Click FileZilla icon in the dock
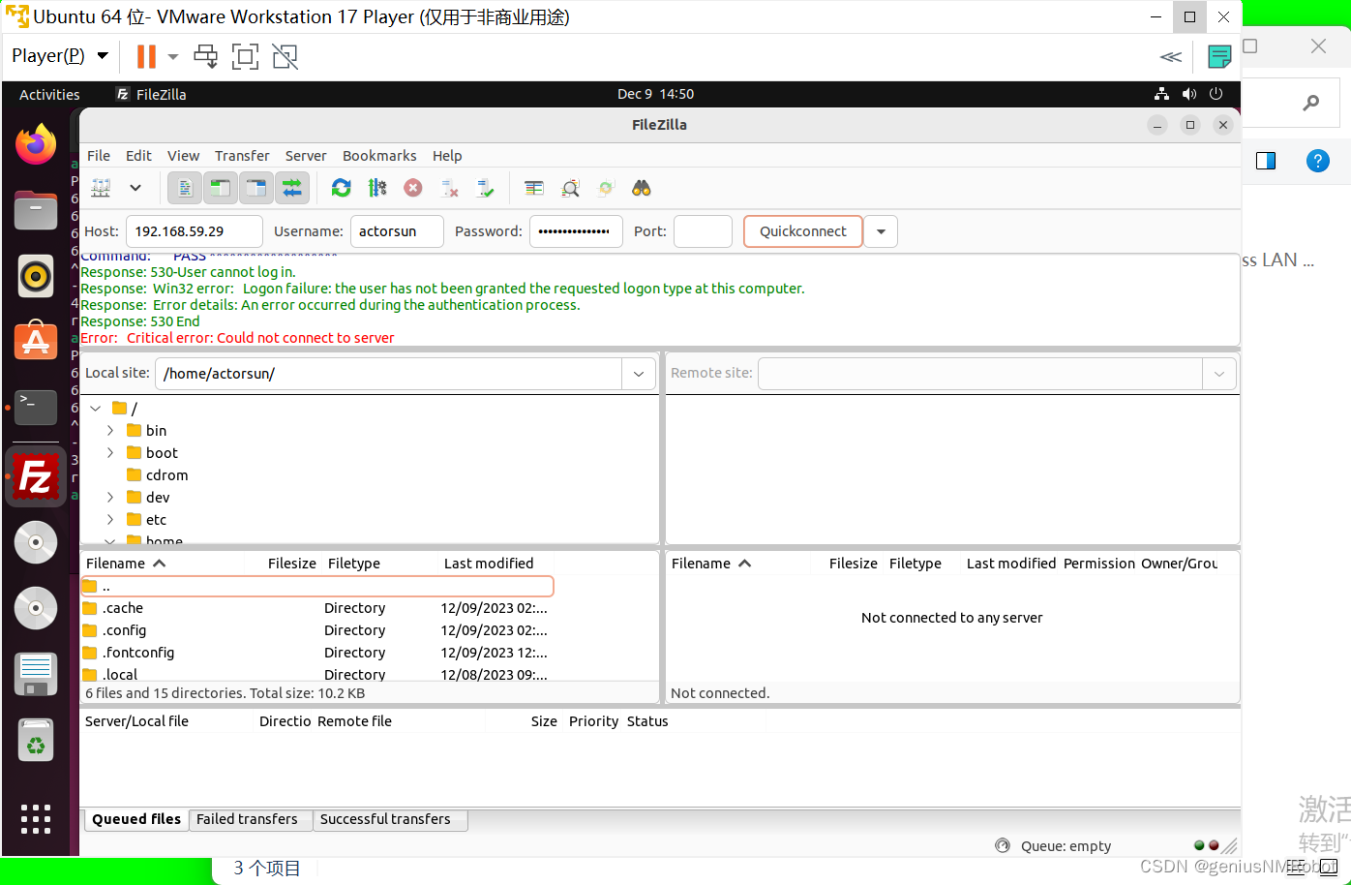 36,476
